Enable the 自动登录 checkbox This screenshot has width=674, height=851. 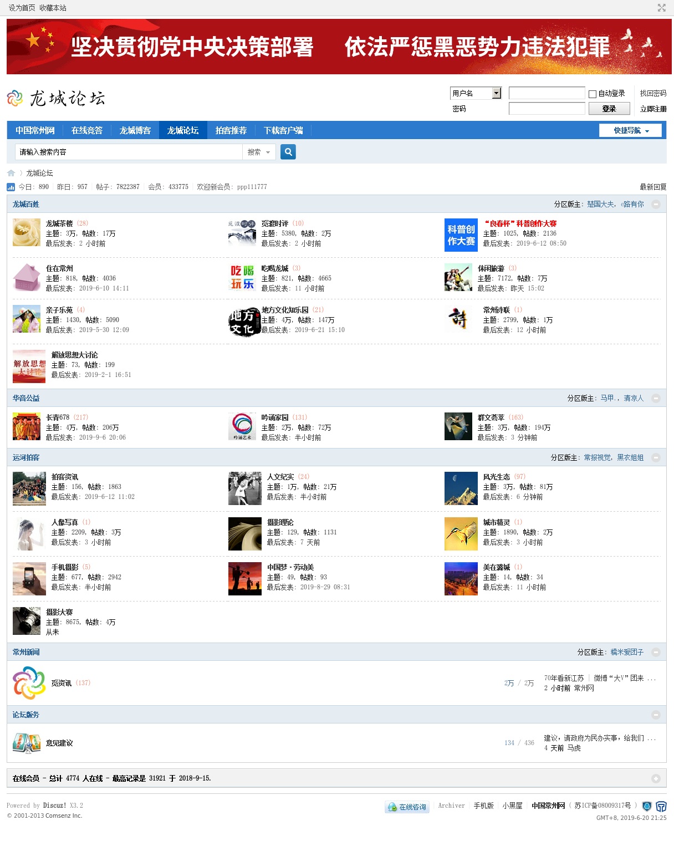(x=593, y=94)
